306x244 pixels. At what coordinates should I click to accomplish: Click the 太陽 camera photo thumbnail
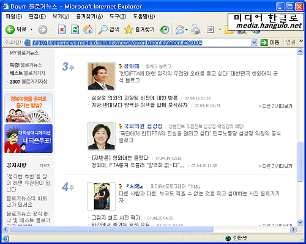[102, 196]
